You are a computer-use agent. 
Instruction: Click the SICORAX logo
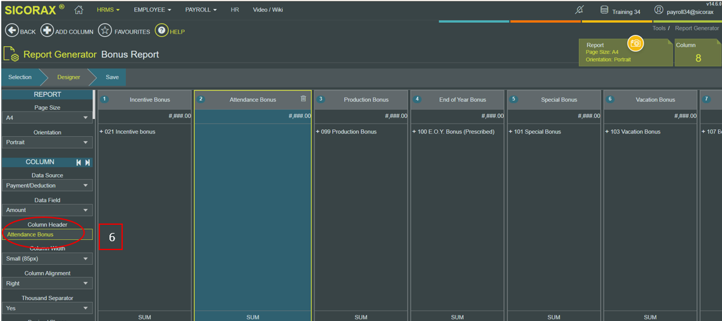(x=35, y=10)
